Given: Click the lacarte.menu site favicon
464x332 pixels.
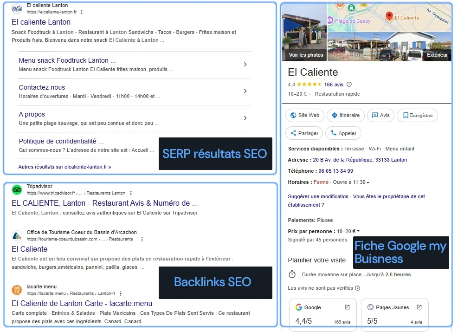Looking at the screenshot, I should coord(17,289).
